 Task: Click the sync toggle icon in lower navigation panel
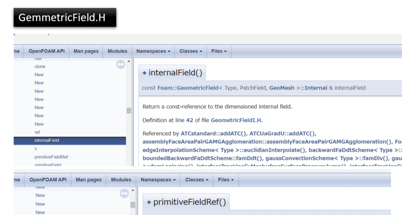click(124, 194)
